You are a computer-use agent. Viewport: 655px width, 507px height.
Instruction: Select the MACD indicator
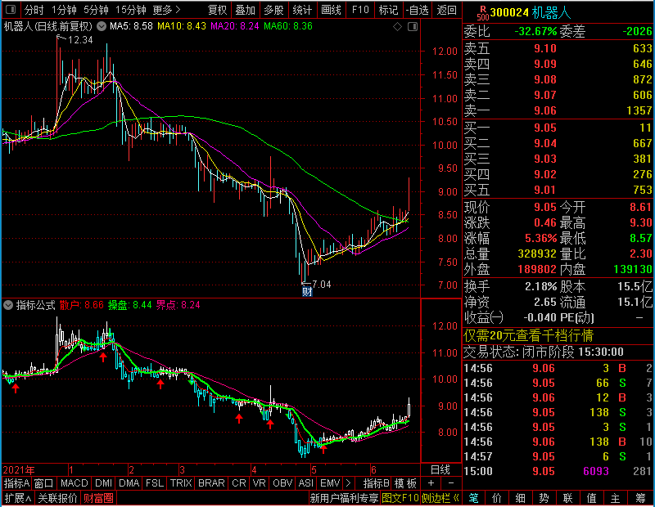point(74,483)
